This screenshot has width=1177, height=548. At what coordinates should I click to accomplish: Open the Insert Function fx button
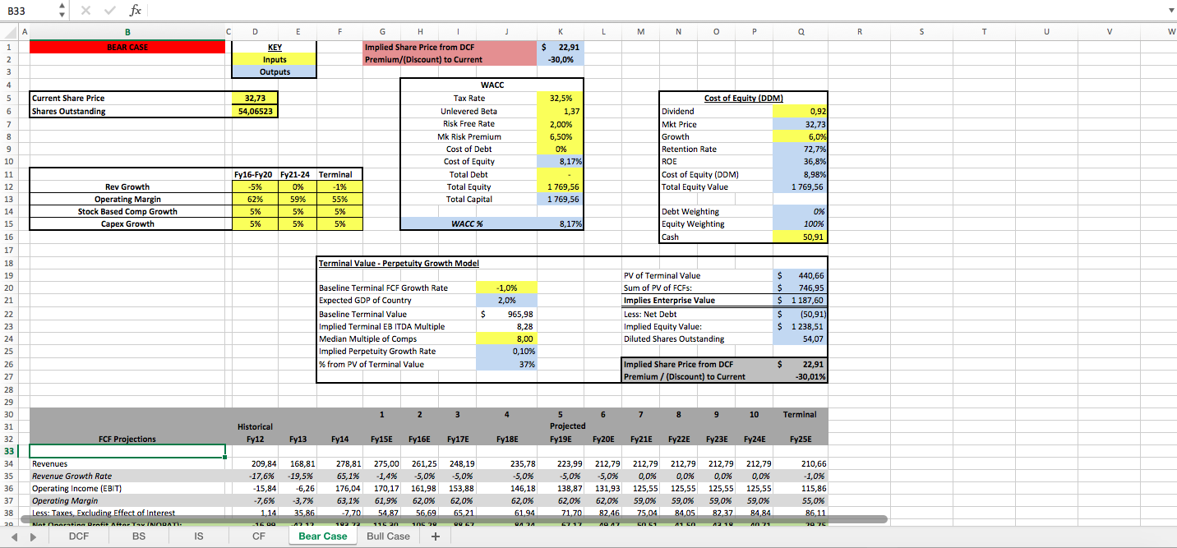tap(136, 11)
